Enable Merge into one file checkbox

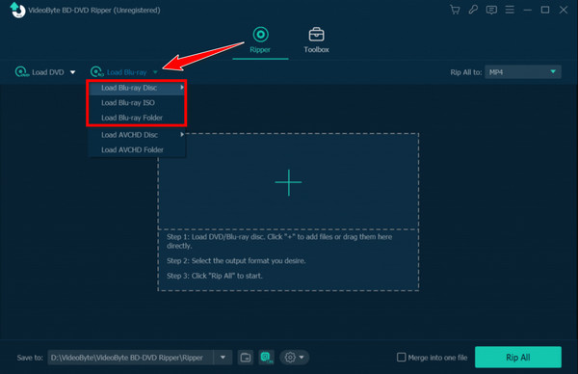point(402,357)
